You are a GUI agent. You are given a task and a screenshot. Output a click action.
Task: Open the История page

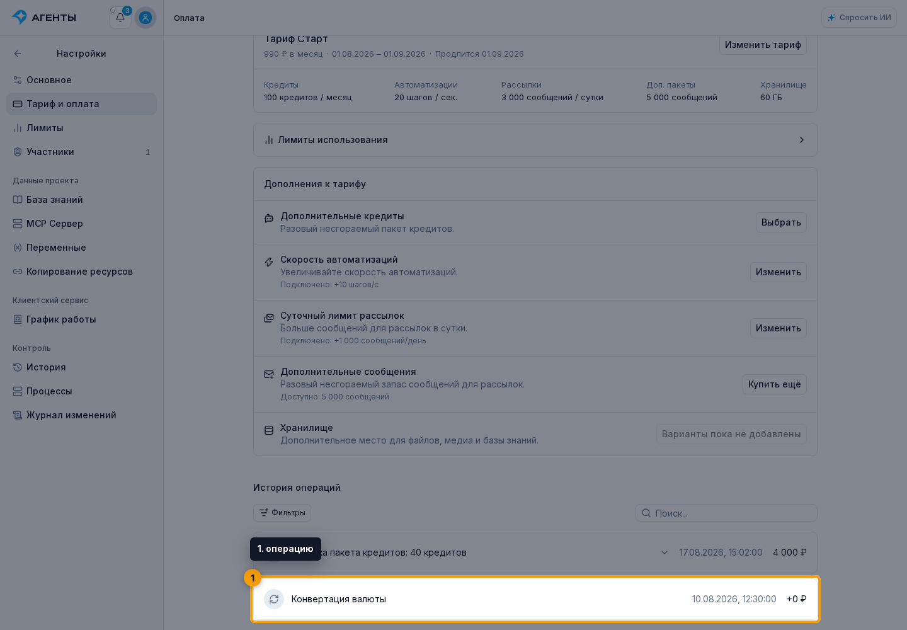click(x=82, y=367)
